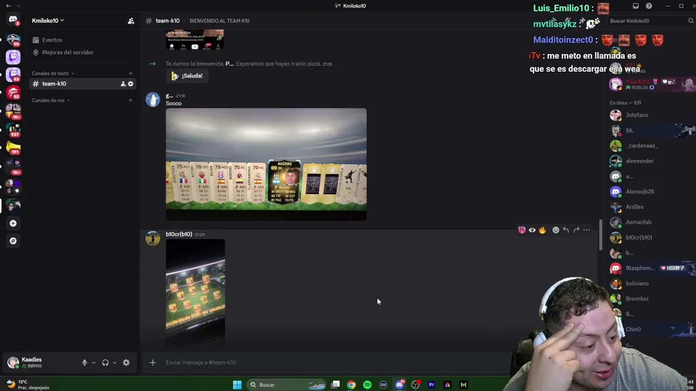
Task: Open Discord direct messages home
Action: 13,20
